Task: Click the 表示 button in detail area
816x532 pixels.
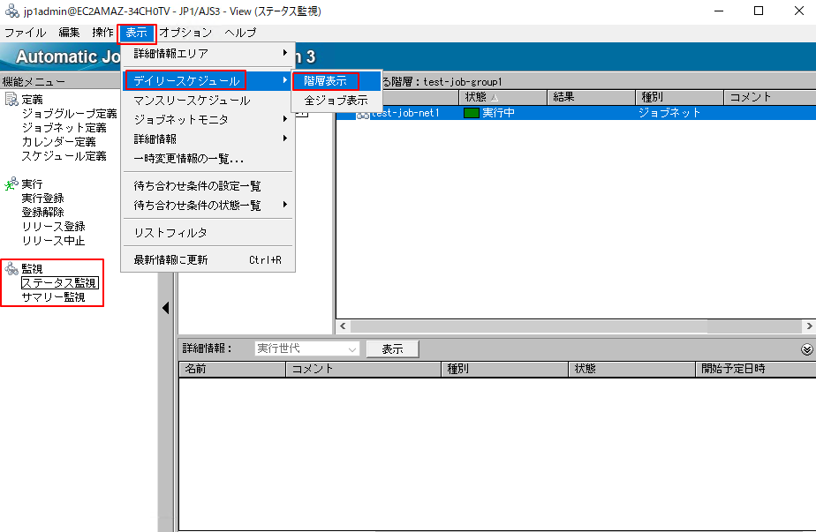Action: pos(392,349)
